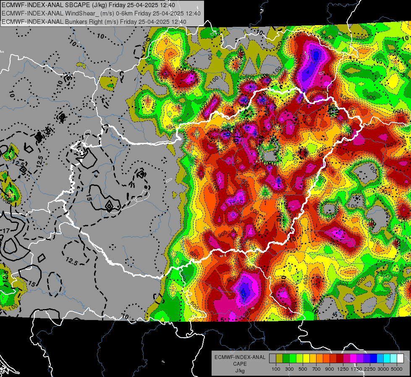The height and width of the screenshot is (377, 411).
Task: Click the legend value 2250
Action: point(370,369)
